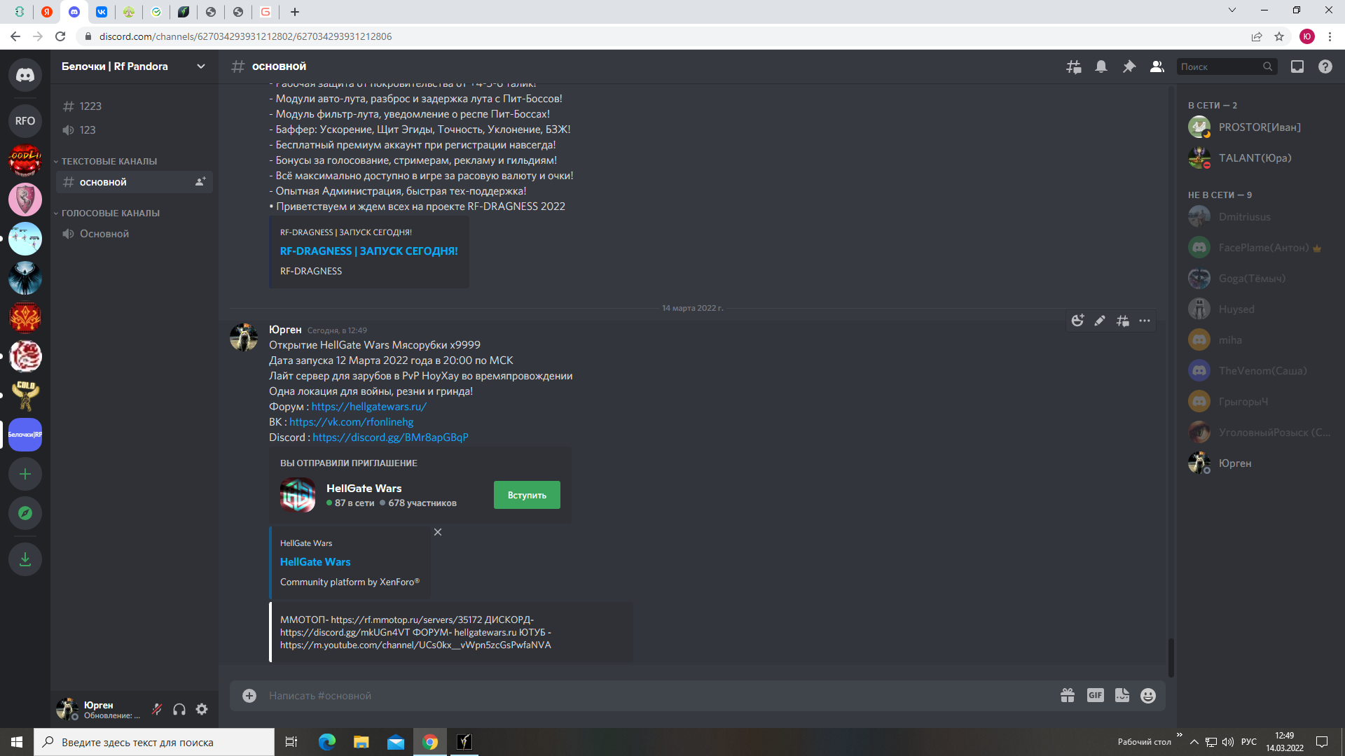1345x756 pixels.
Task: Click the Add a Server plus icon
Action: coord(25,474)
